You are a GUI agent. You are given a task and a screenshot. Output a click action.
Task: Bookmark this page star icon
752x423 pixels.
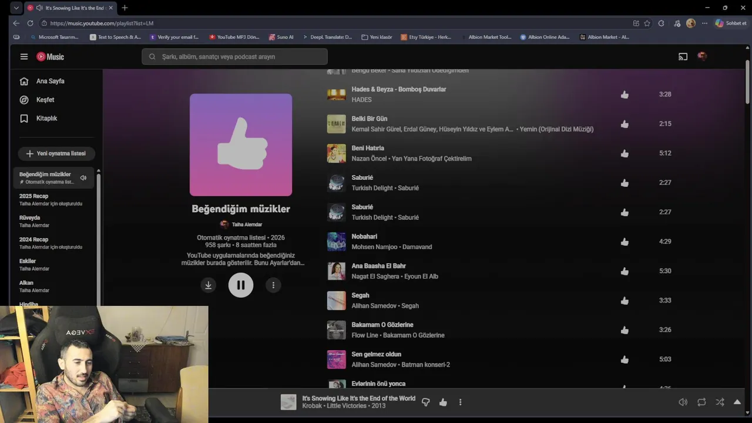(647, 23)
